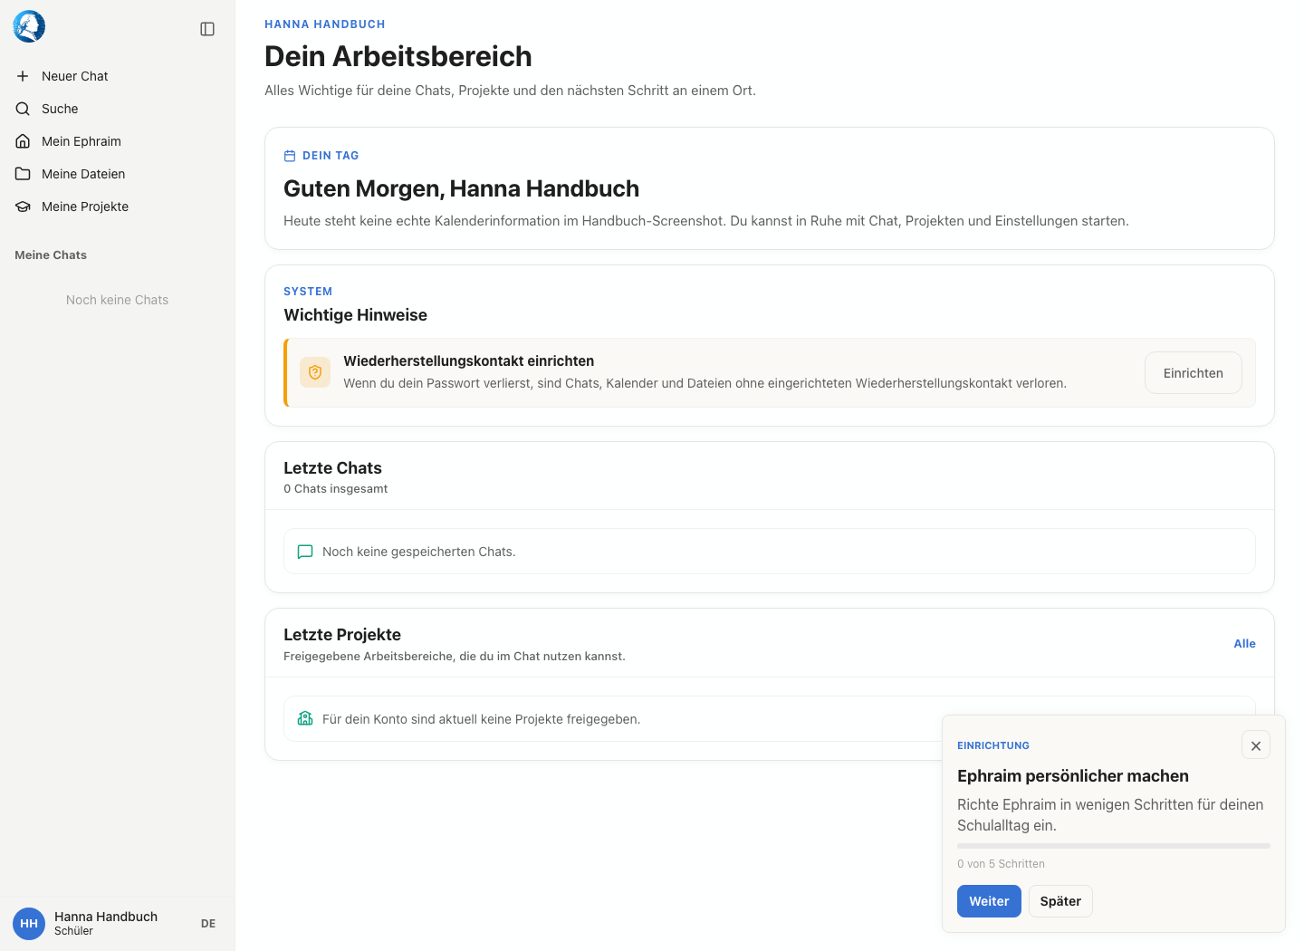Click the shield warning icon in the recovery notice
Image resolution: width=1304 pixels, height=951 pixels.
[x=315, y=372]
